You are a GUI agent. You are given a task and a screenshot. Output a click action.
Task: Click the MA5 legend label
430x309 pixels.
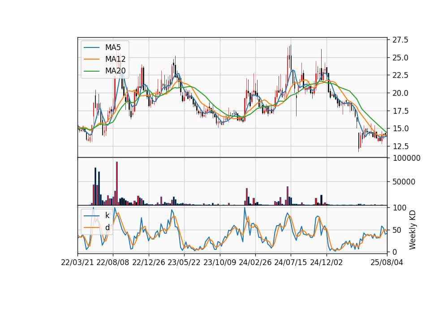(x=113, y=47)
